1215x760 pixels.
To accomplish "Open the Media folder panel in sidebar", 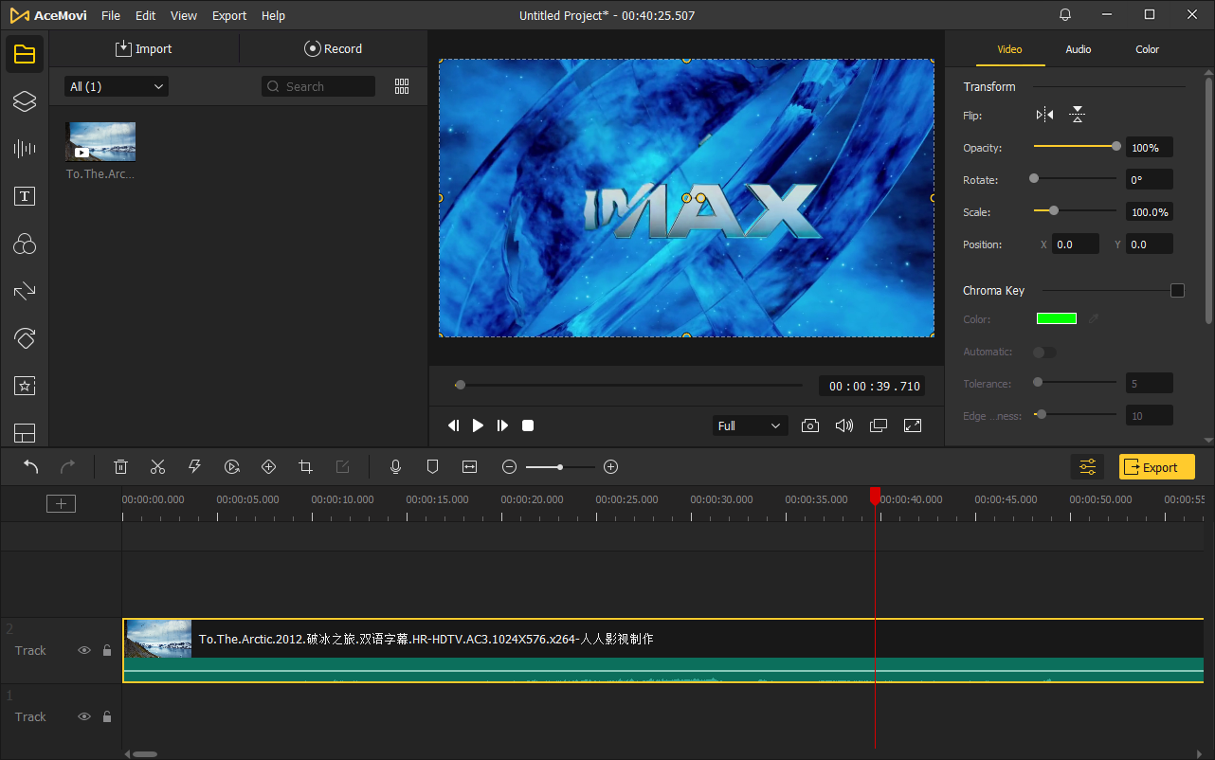I will tap(25, 54).
